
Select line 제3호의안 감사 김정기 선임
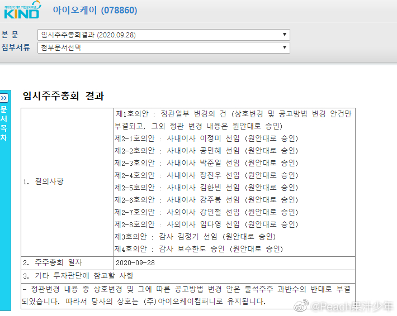pyautogui.click(x=195, y=237)
